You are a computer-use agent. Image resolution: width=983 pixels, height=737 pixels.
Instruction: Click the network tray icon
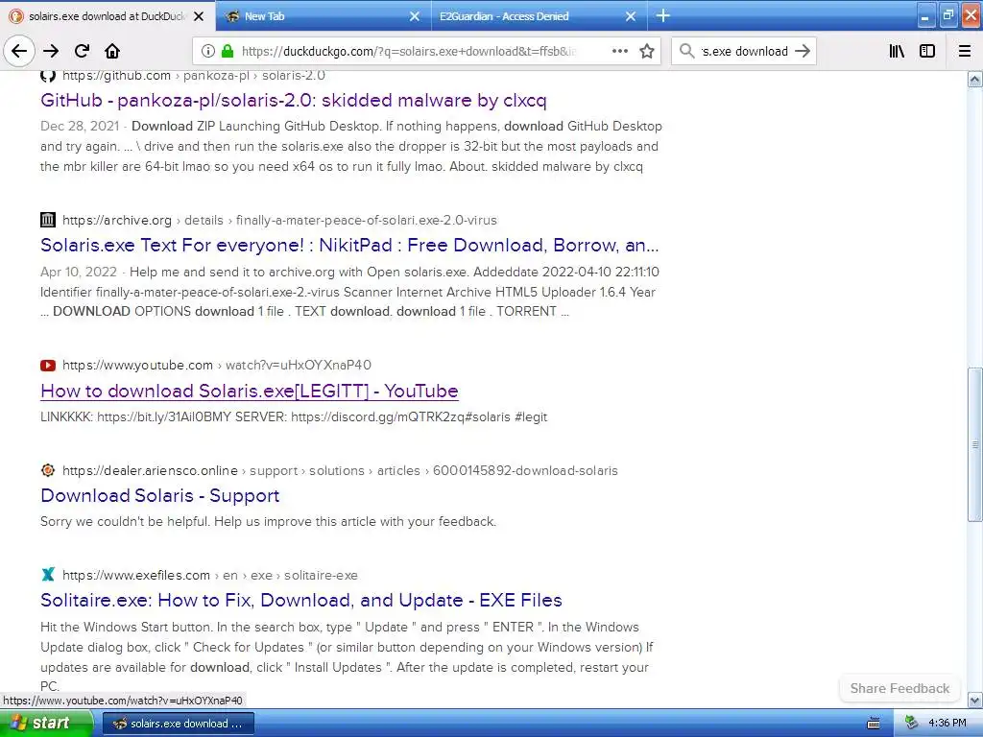pos(912,724)
